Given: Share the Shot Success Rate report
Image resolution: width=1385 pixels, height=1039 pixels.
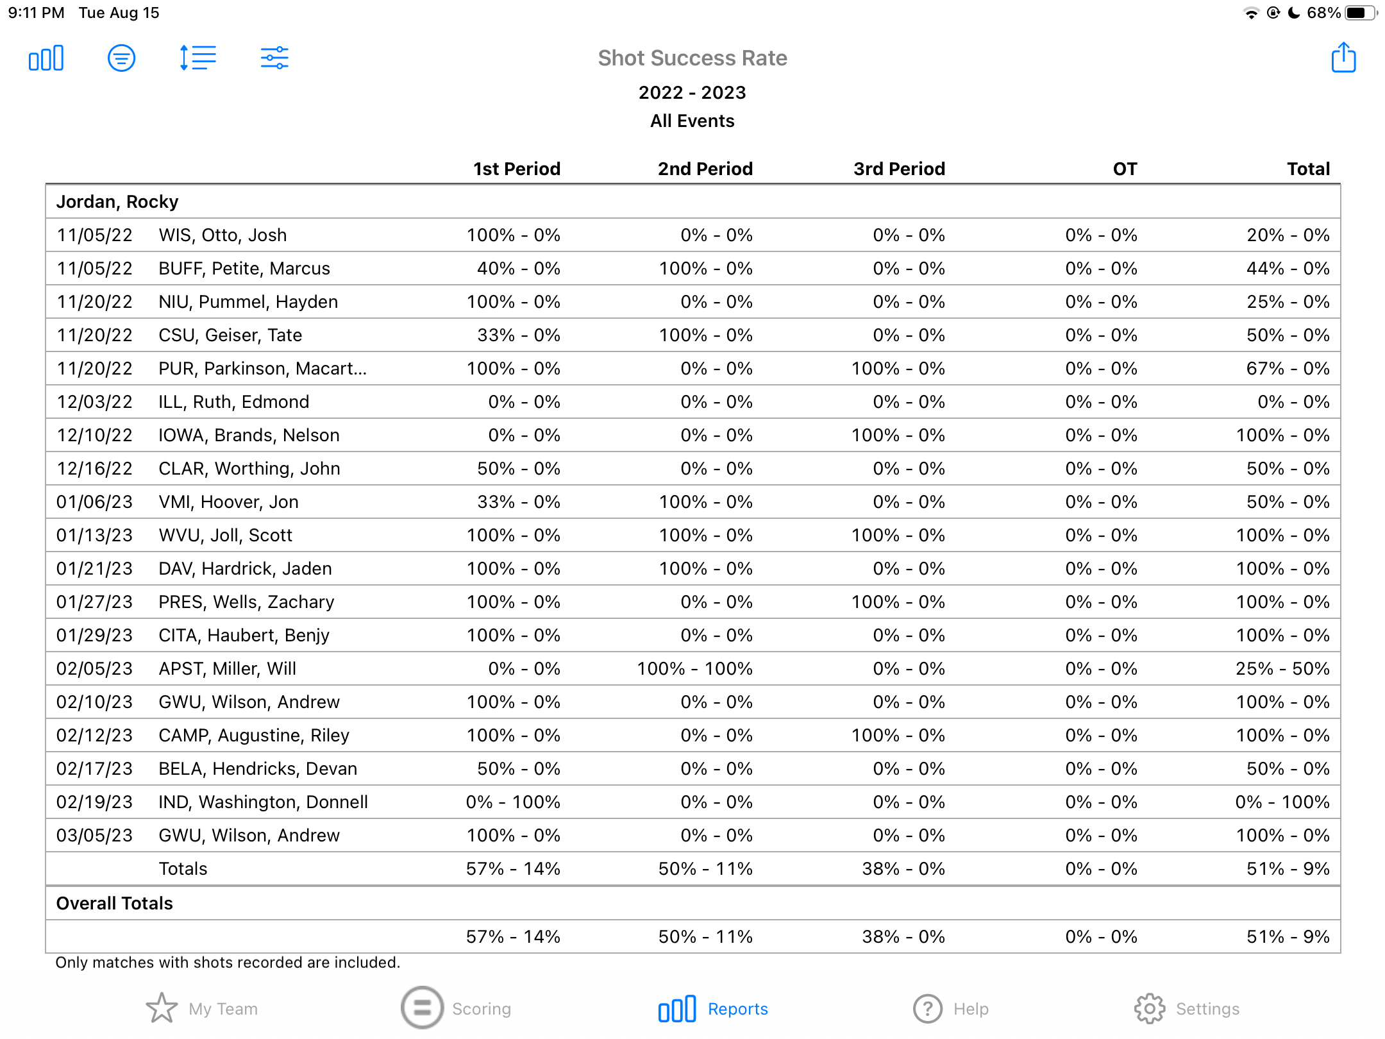Looking at the screenshot, I should (1344, 58).
